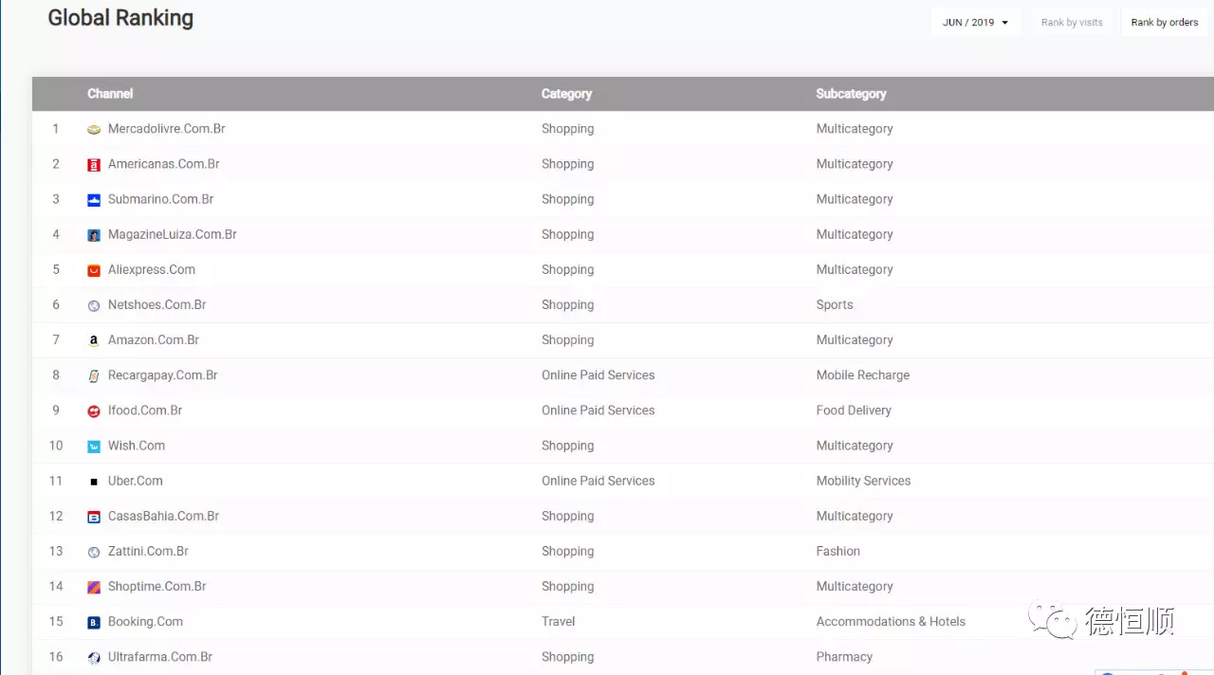Screen dimensions: 1214x675
Task: Click Fashion subcategory in Zattini row
Action: [838, 551]
